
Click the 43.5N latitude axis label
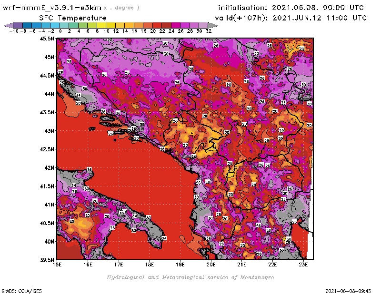[x=47, y=112]
